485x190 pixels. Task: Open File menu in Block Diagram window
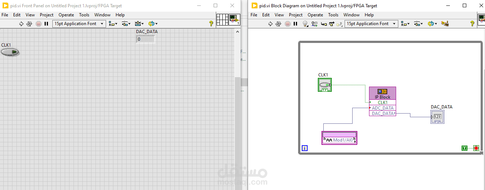coord(254,15)
